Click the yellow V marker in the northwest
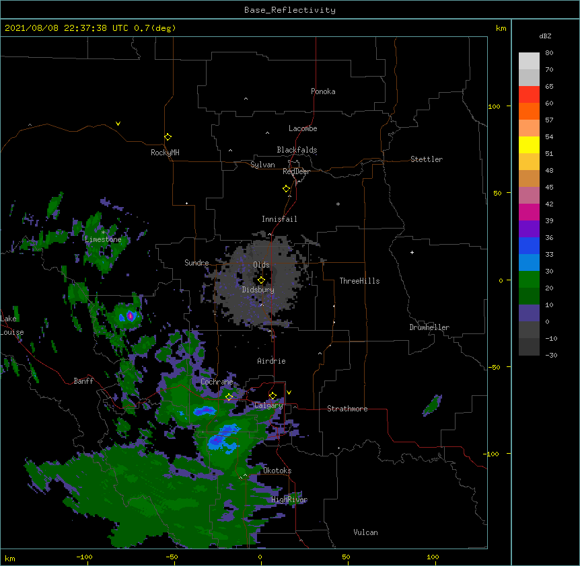The width and height of the screenshot is (580, 566). tap(118, 124)
